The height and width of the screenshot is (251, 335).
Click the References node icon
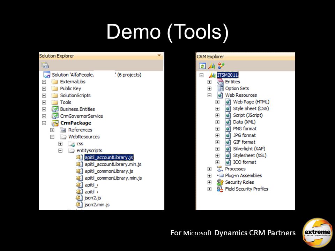[63, 130]
